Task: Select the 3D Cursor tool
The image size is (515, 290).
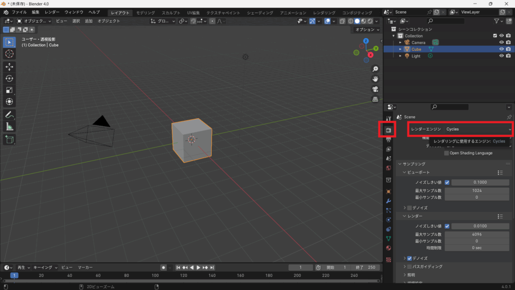Action: coord(9,53)
